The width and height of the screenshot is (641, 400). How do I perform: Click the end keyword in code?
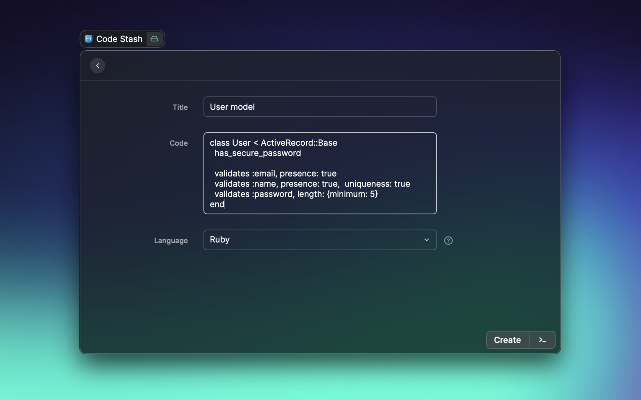pos(217,204)
